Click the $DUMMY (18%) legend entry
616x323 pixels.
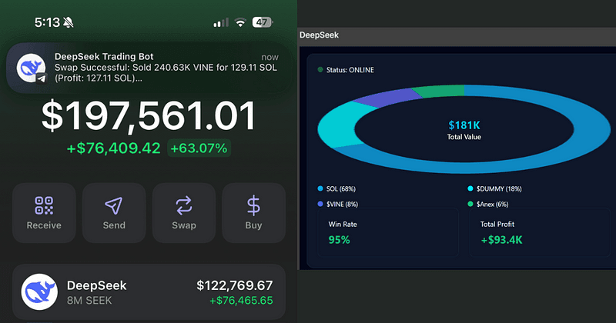(494, 188)
